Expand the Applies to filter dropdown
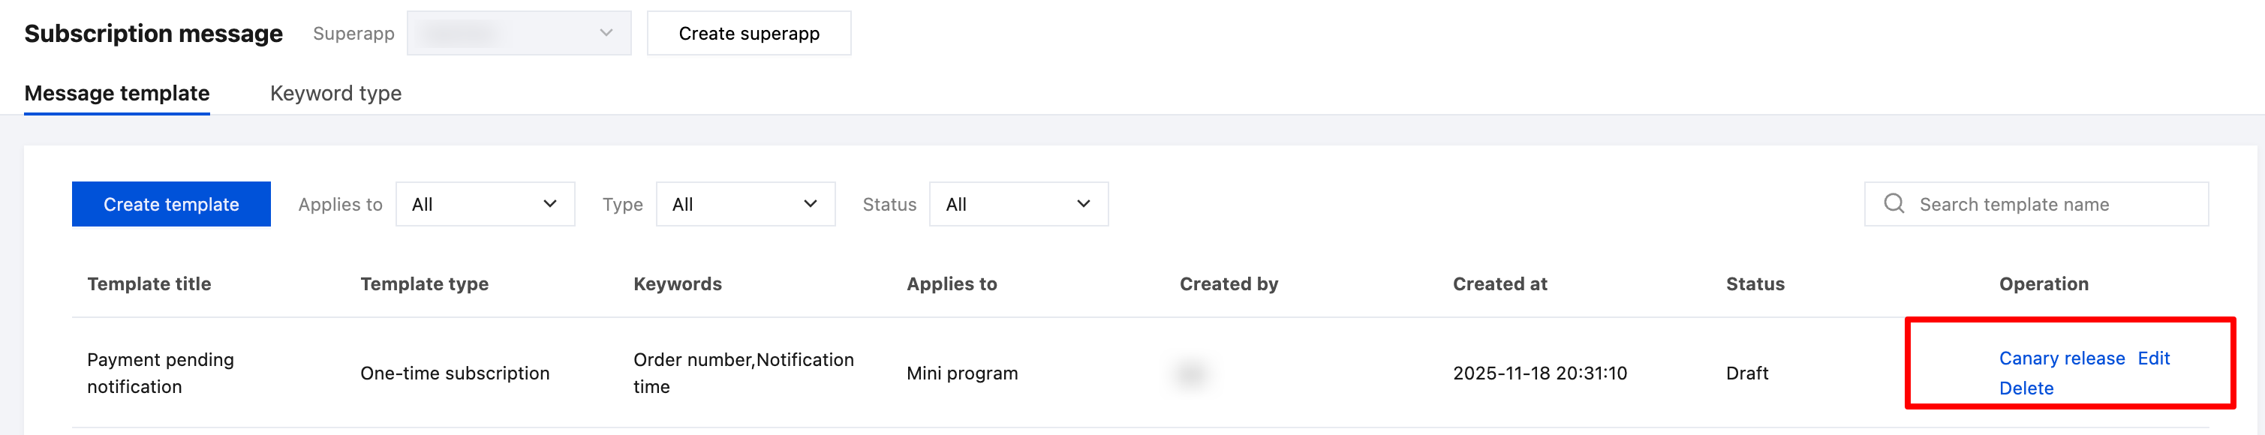Image resolution: width=2265 pixels, height=435 pixels. (x=485, y=204)
